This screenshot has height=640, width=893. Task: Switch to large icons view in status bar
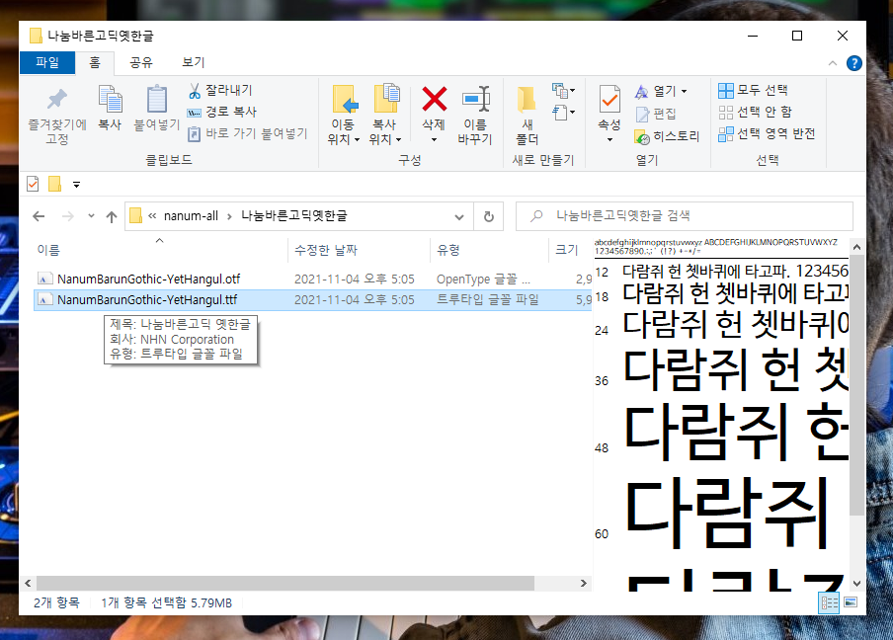851,602
